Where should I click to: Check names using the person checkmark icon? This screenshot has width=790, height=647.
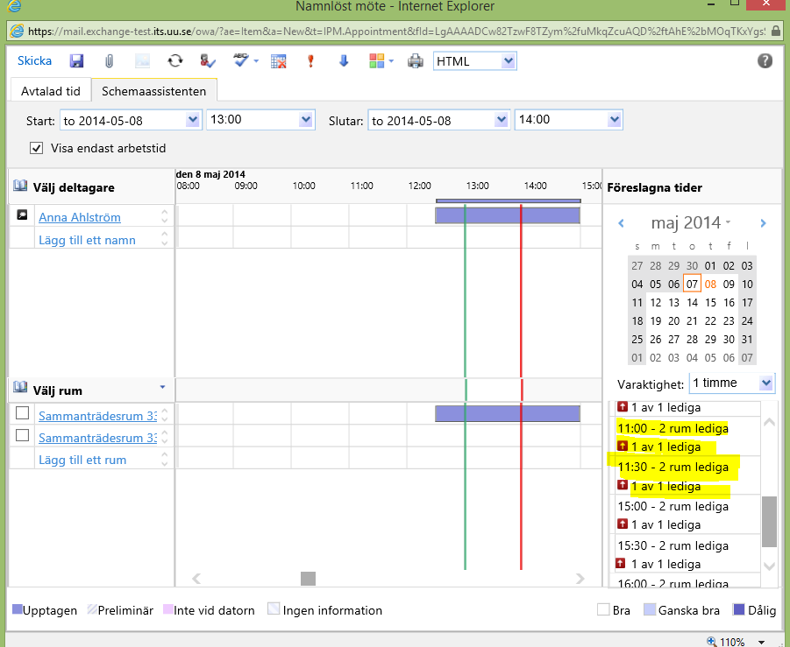coord(208,61)
